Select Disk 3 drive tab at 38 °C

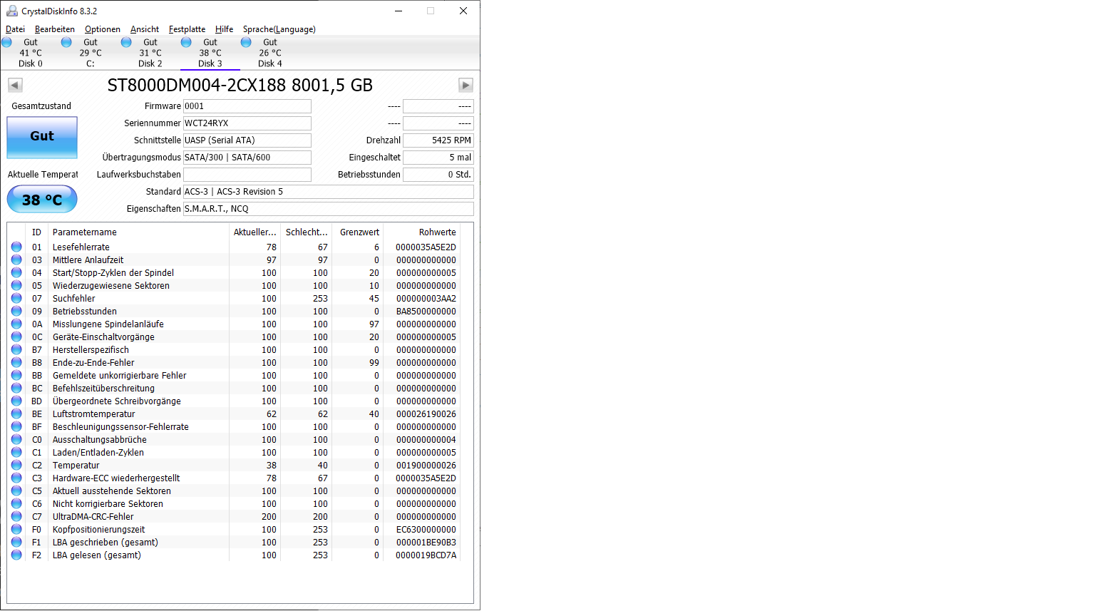coord(210,53)
